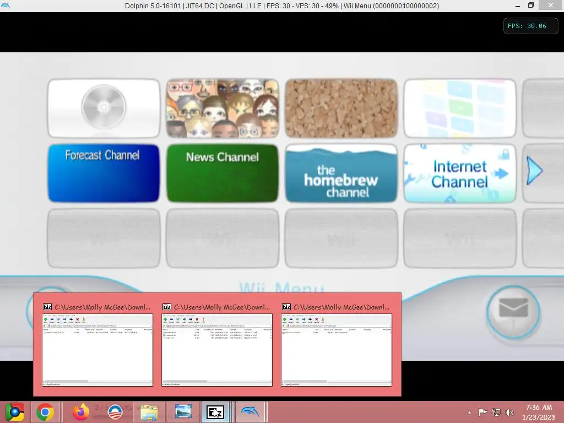Launch the Internet Channel
This screenshot has width=564, height=423.
coord(460,173)
